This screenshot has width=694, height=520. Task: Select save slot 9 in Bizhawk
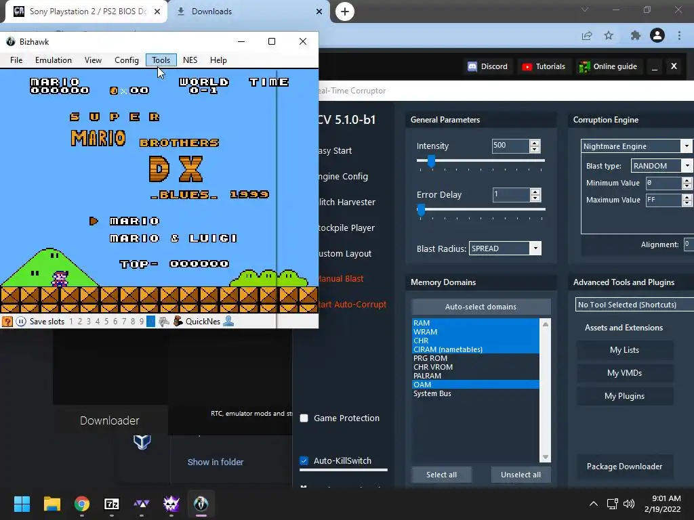[x=142, y=322]
